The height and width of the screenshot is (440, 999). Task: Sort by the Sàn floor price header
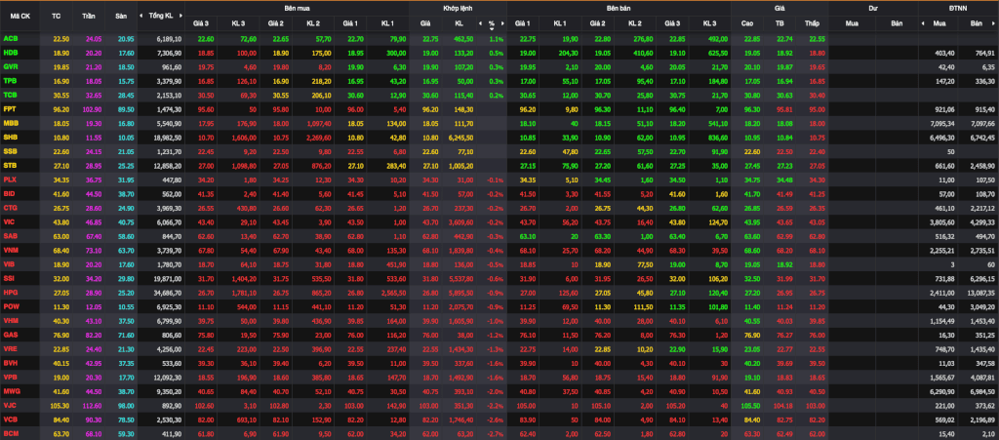tap(121, 16)
